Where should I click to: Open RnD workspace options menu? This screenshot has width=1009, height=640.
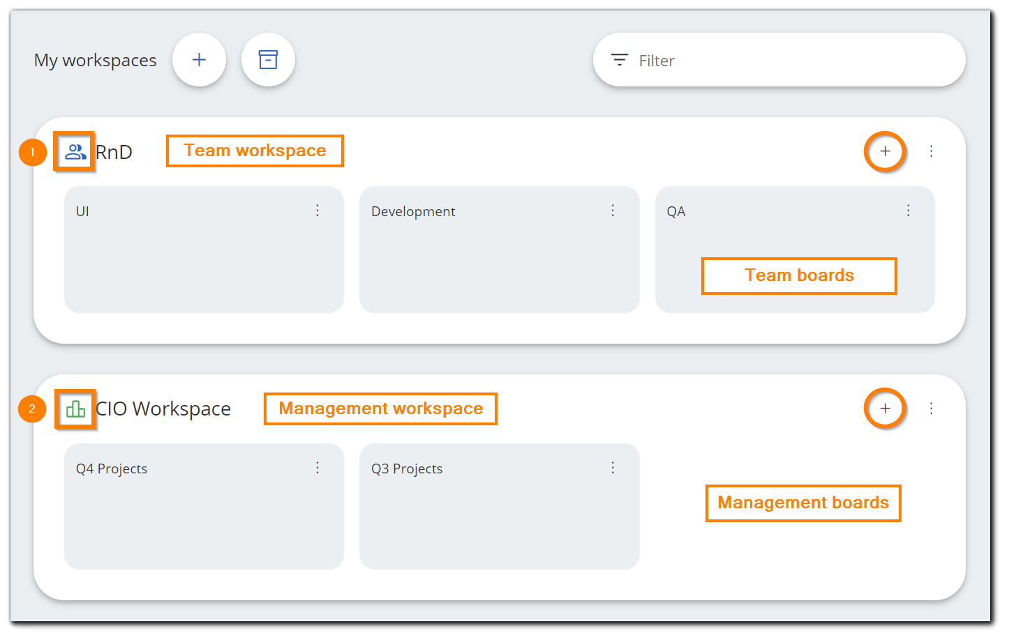click(931, 151)
